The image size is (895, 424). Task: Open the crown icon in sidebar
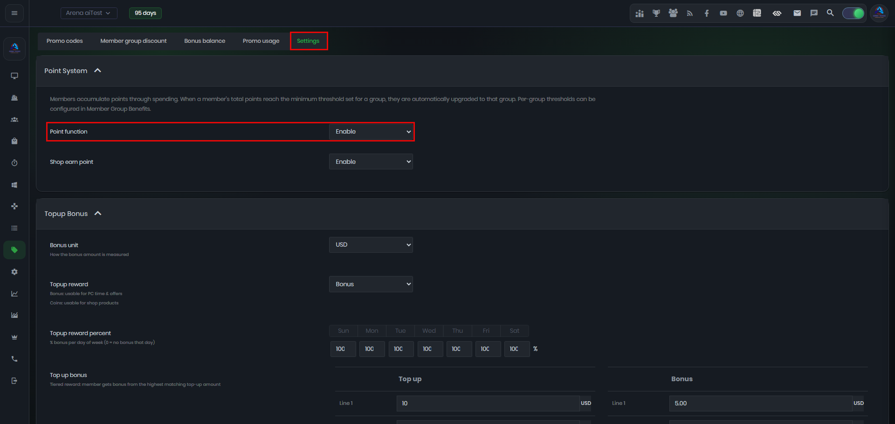point(14,337)
